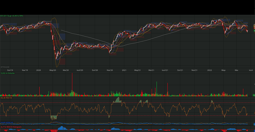Click the 2022 label on time axis
Image resolution: width=255 pixels, height=132 pixels.
point(210,70)
